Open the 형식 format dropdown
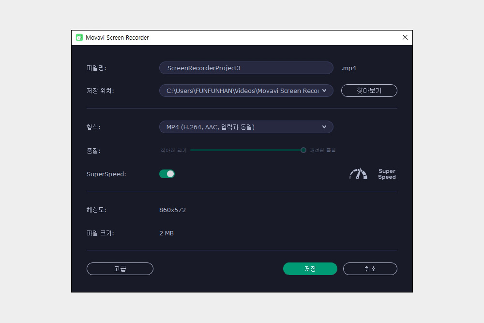The height and width of the screenshot is (323, 484). [246, 127]
